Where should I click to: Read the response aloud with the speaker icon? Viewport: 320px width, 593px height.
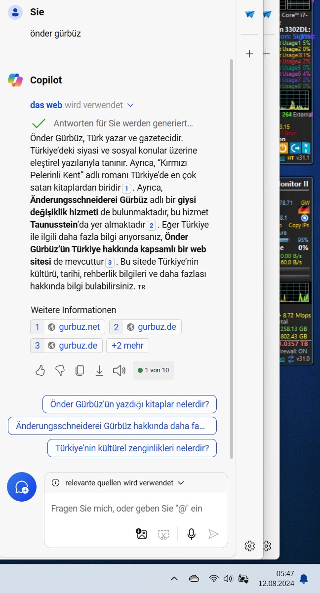click(x=119, y=370)
